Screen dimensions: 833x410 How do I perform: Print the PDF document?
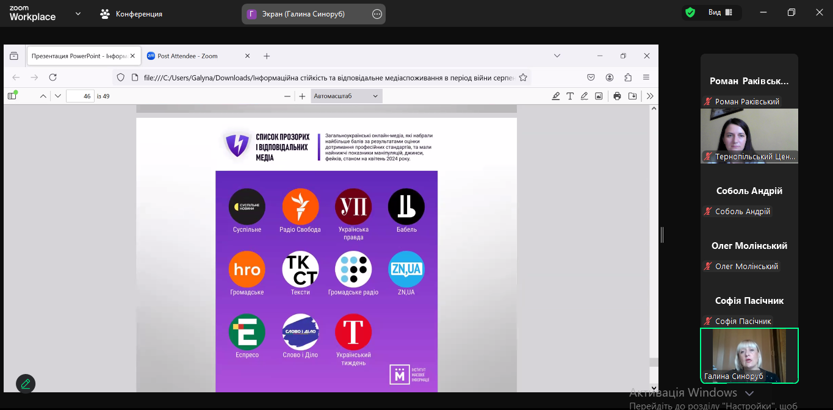617,96
